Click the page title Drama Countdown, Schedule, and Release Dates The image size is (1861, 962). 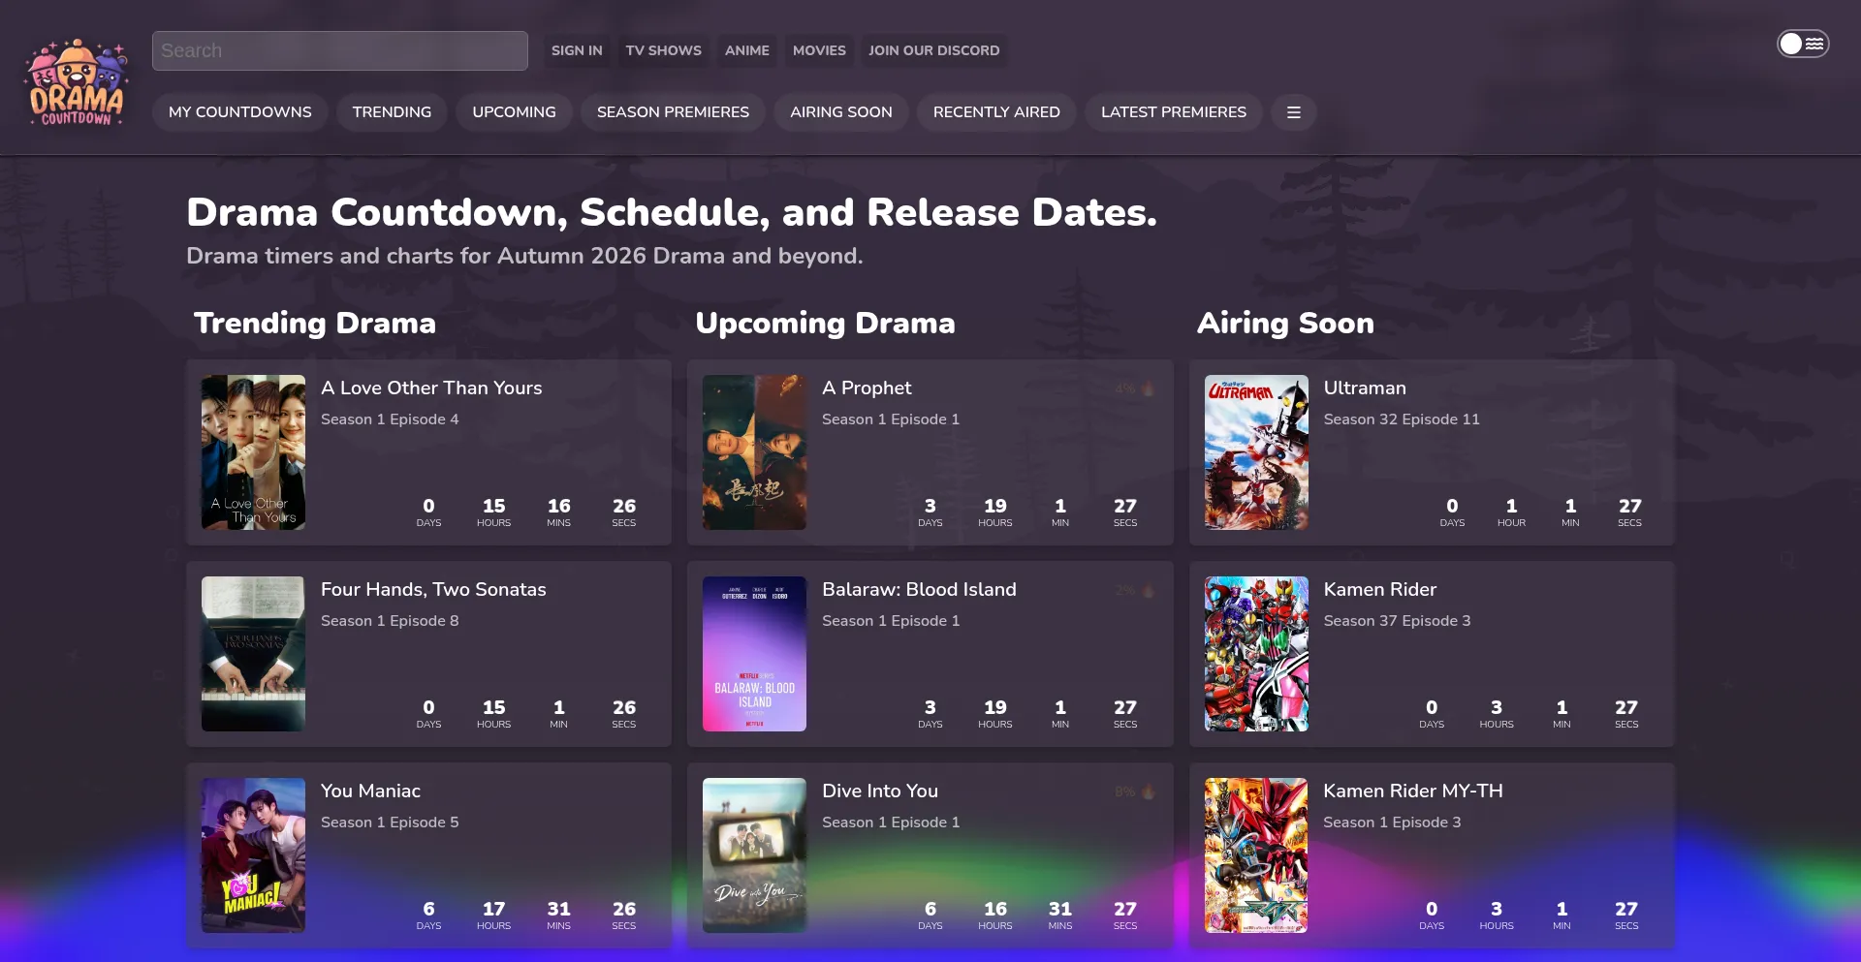click(672, 212)
